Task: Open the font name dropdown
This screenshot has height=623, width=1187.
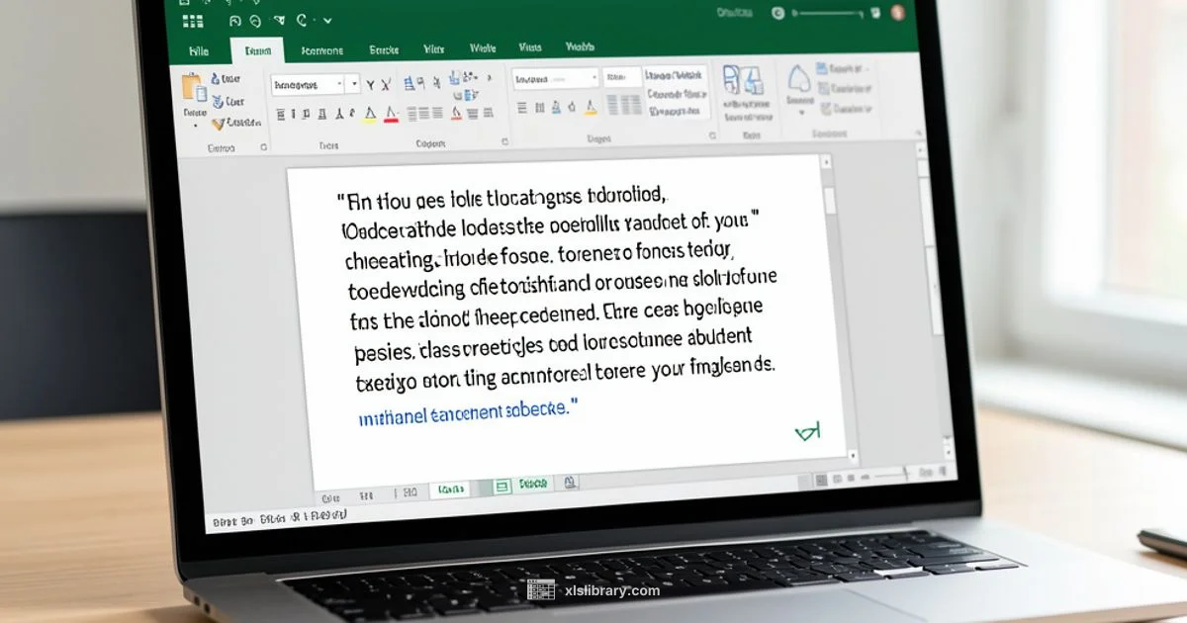Action: (x=310, y=84)
